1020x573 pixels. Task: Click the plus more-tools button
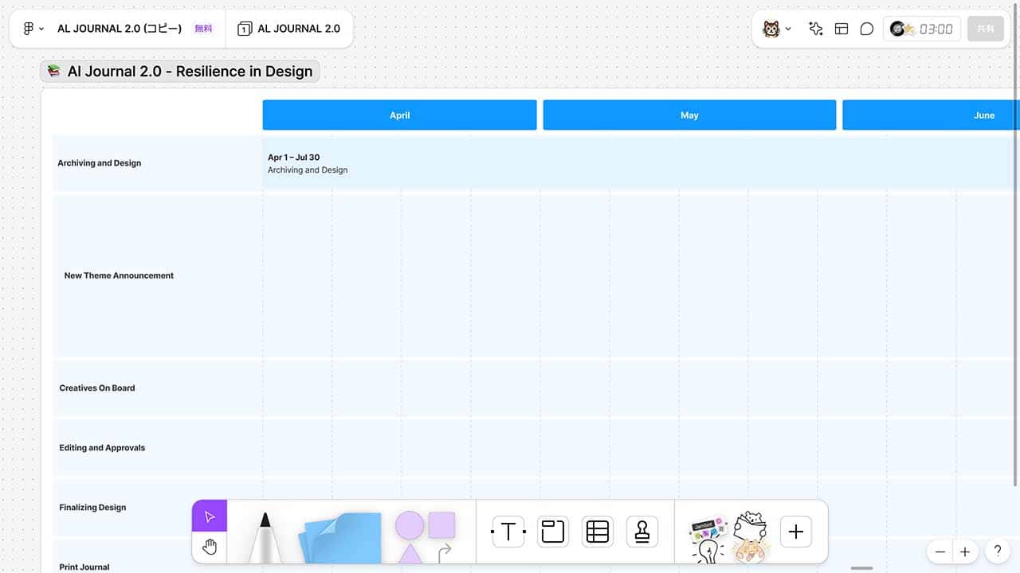pyautogui.click(x=795, y=532)
